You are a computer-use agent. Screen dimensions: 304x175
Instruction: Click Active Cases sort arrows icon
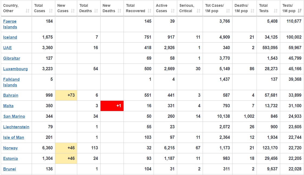point(173,11)
